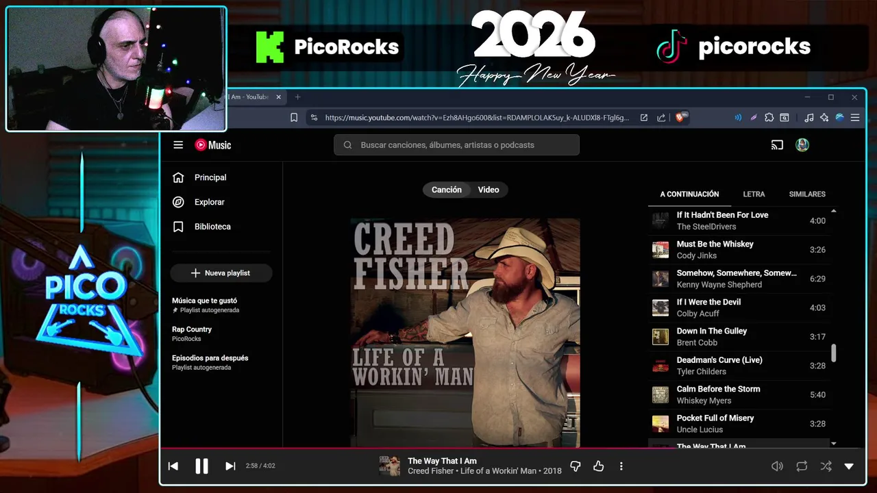
Task: Click the Creed Fisher album artwork
Action: coord(465,333)
